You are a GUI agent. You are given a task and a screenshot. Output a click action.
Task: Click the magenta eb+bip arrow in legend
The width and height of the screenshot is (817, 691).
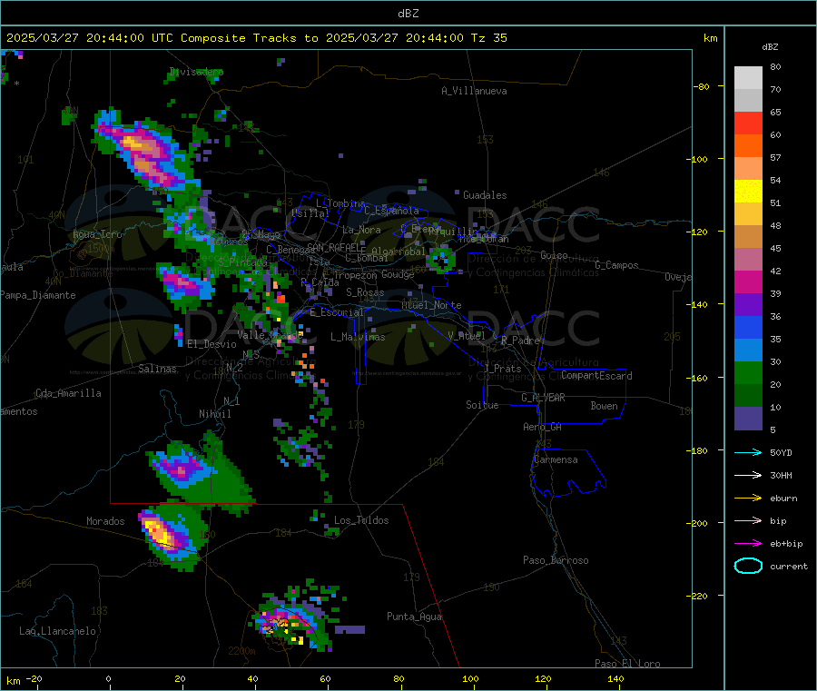click(x=748, y=544)
